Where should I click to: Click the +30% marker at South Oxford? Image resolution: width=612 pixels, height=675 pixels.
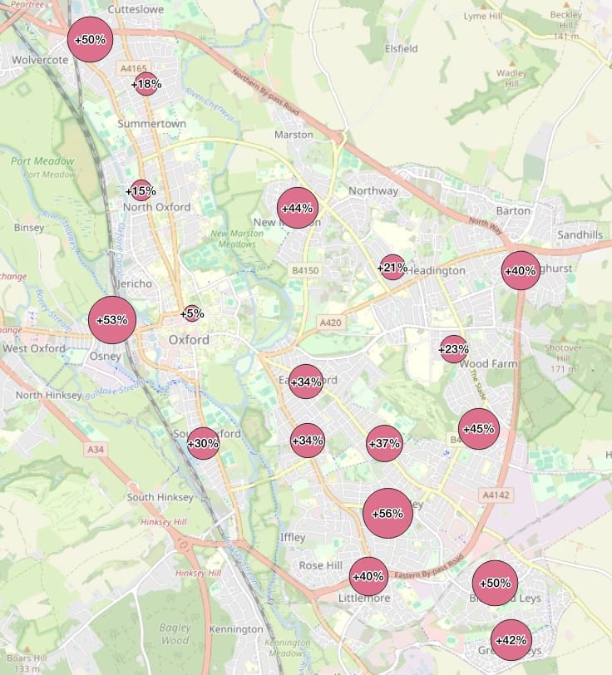pos(203,444)
